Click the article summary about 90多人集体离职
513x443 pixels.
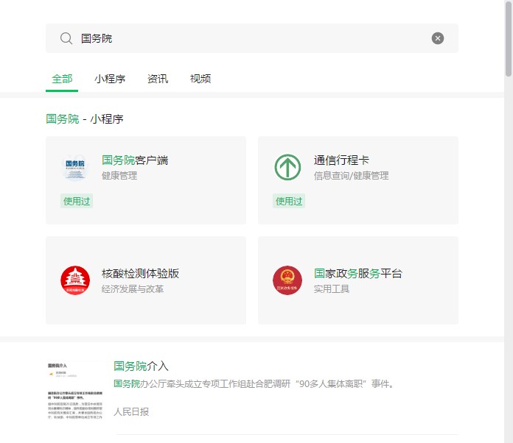[x=254, y=383]
